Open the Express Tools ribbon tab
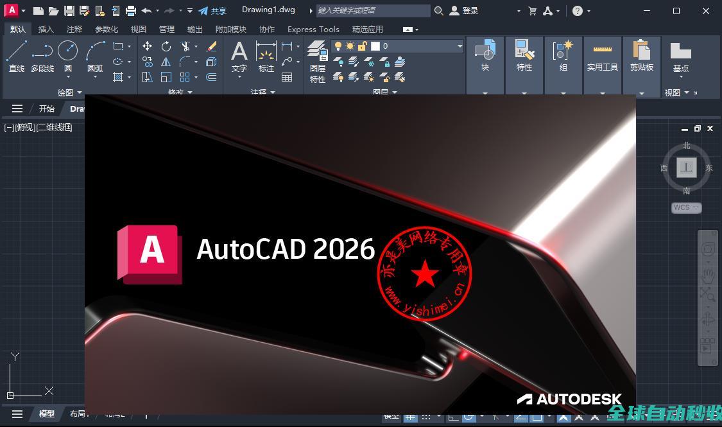This screenshot has height=427, width=722. click(x=313, y=29)
